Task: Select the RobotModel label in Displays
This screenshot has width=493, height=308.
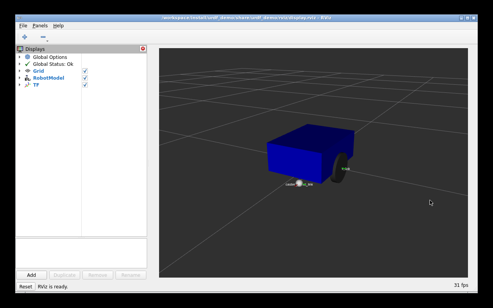Action: (x=49, y=78)
